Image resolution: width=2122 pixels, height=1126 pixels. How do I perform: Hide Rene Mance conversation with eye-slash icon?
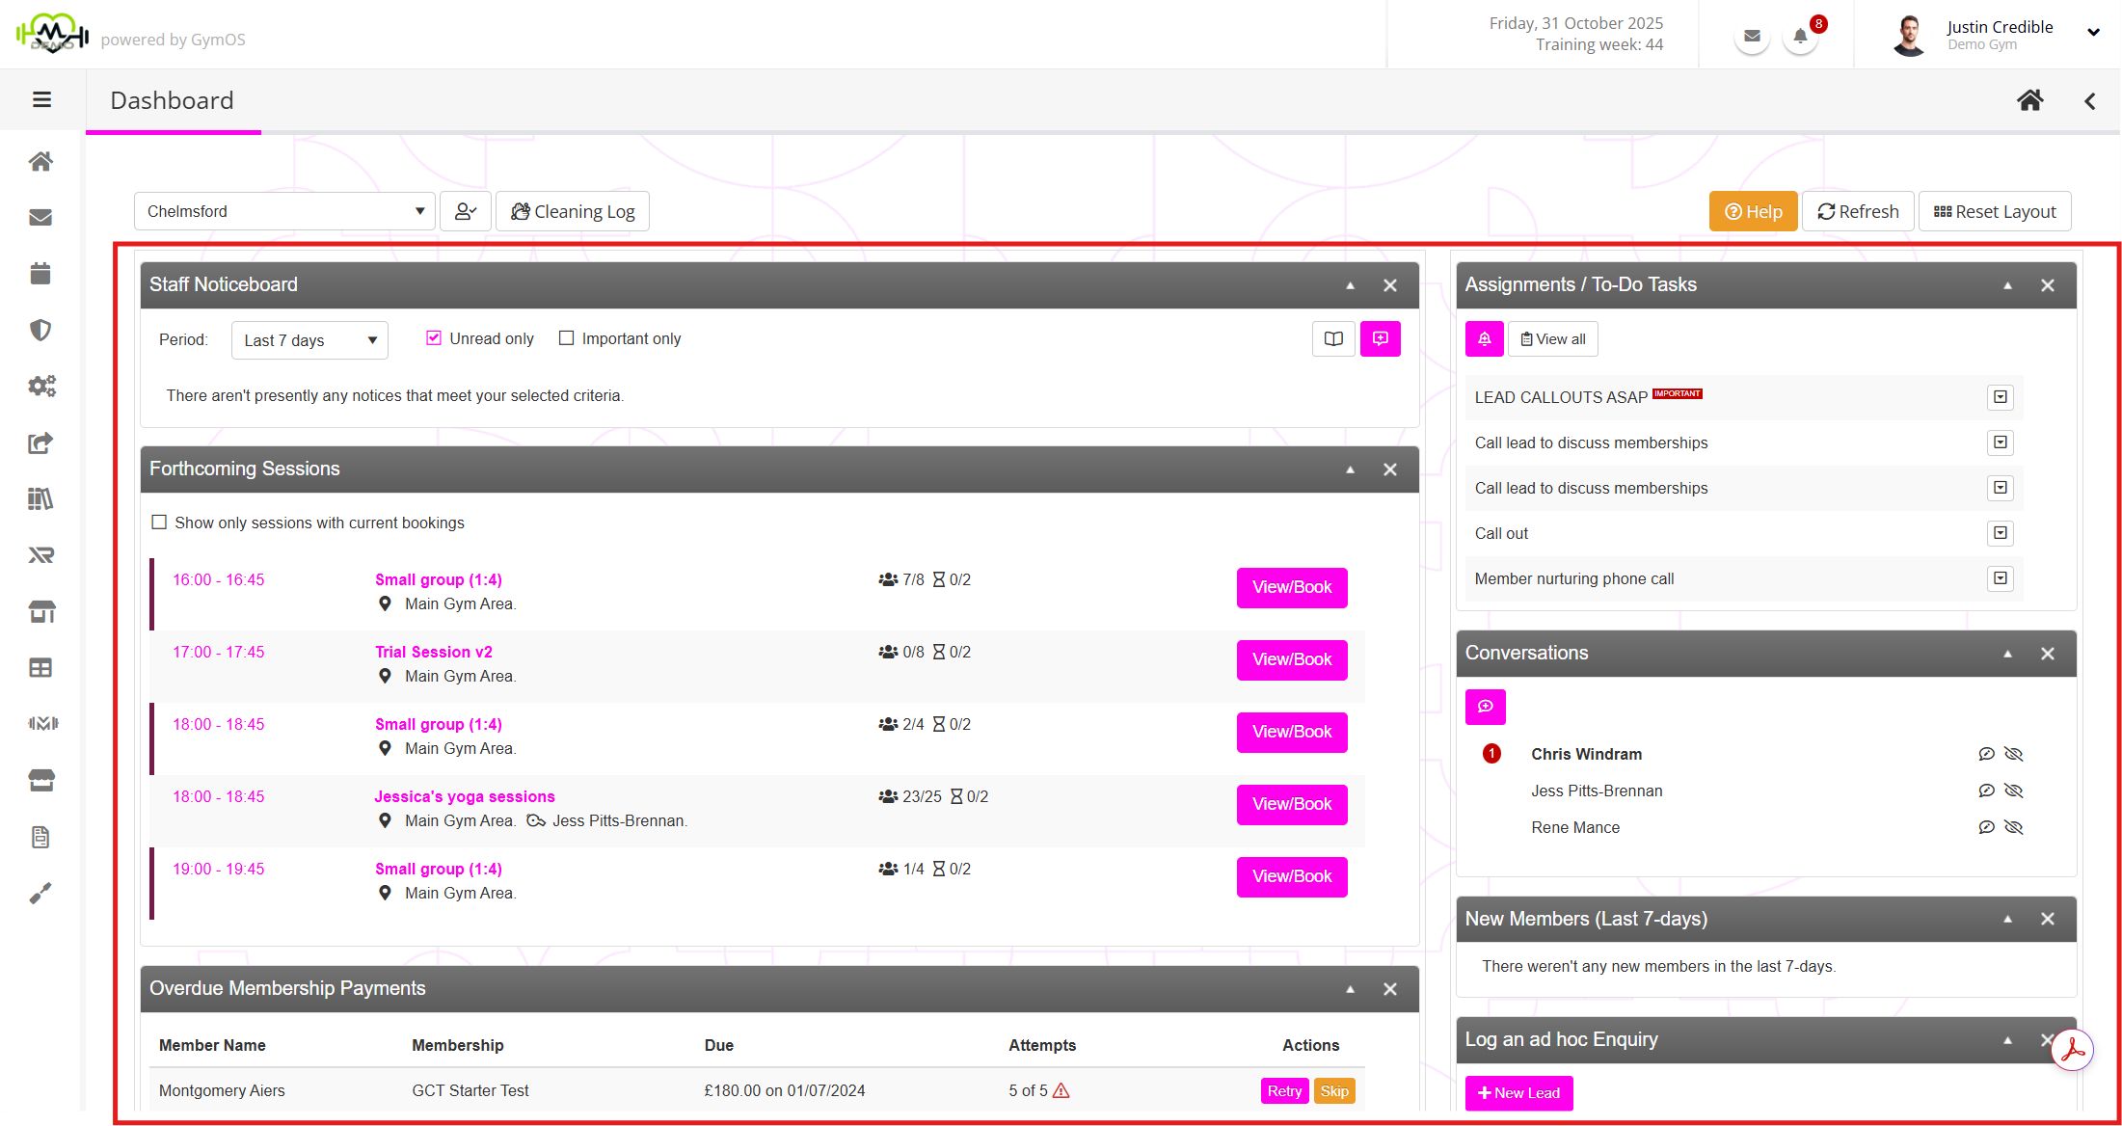tap(2013, 827)
